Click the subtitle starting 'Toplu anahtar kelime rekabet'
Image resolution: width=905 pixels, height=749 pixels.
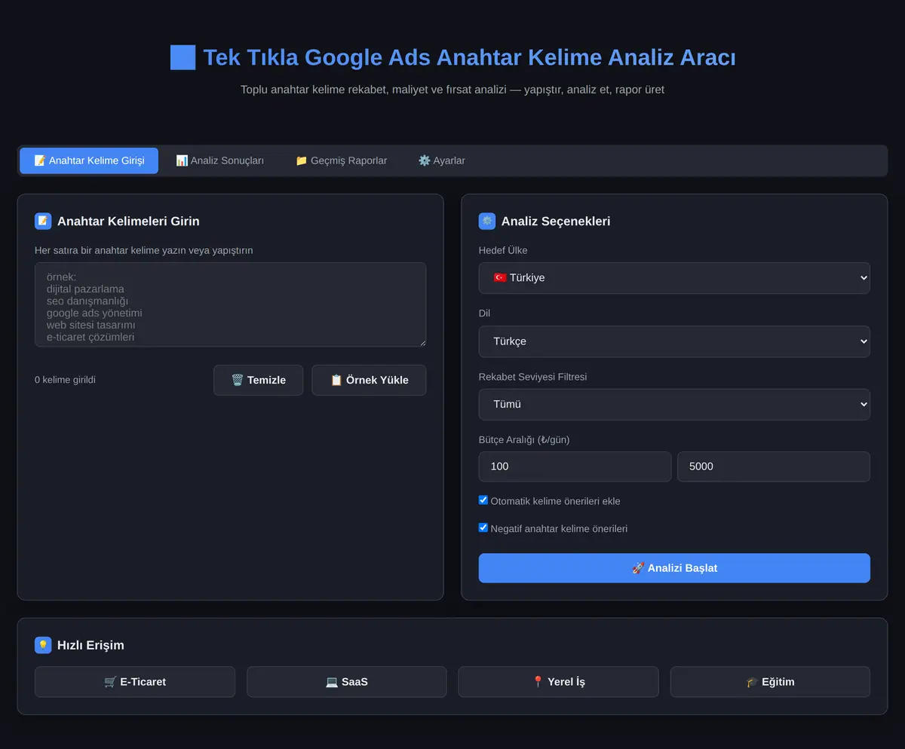(452, 90)
